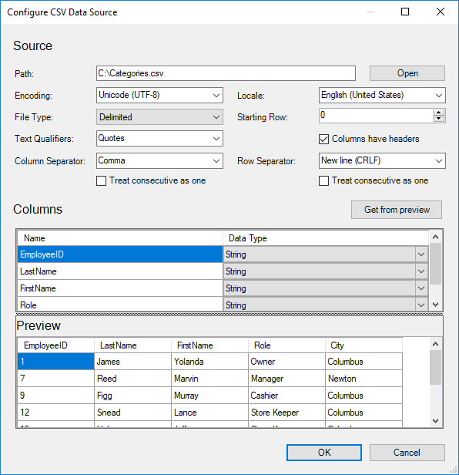Select preview cell James
The image size is (459, 475).
tap(132, 362)
